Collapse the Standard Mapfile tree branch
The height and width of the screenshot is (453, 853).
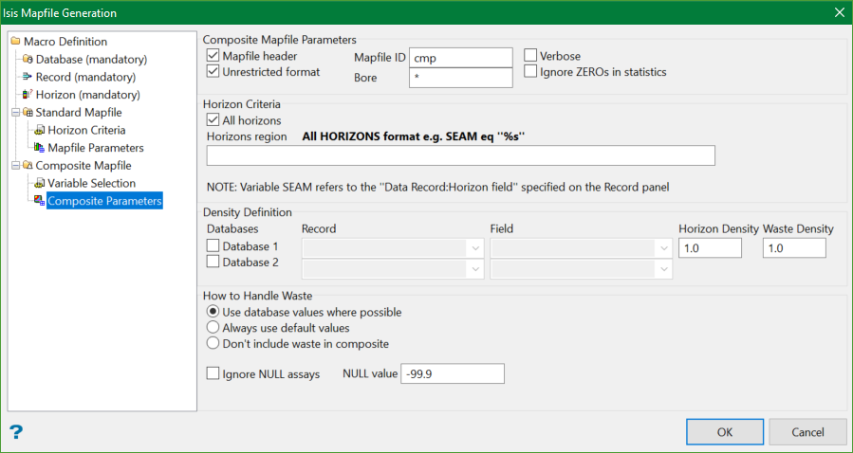(15, 113)
